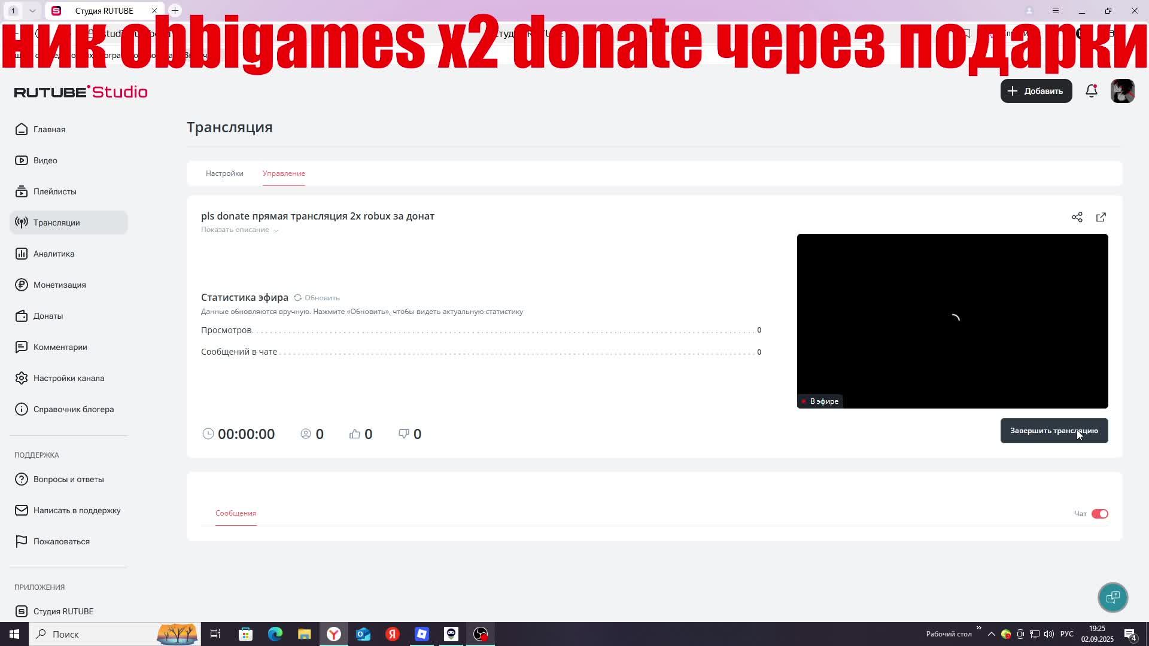Screen dimensions: 1149x646
Task: Open the profile avatar menu
Action: point(1123,91)
